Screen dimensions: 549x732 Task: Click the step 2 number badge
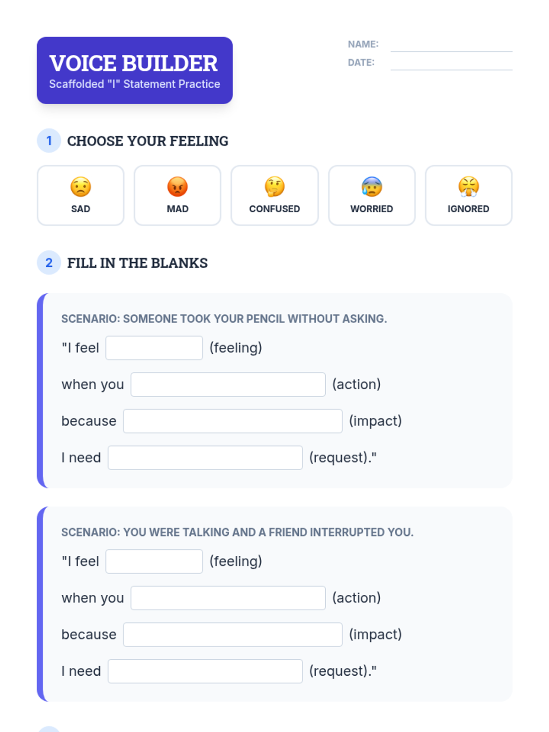tap(49, 263)
